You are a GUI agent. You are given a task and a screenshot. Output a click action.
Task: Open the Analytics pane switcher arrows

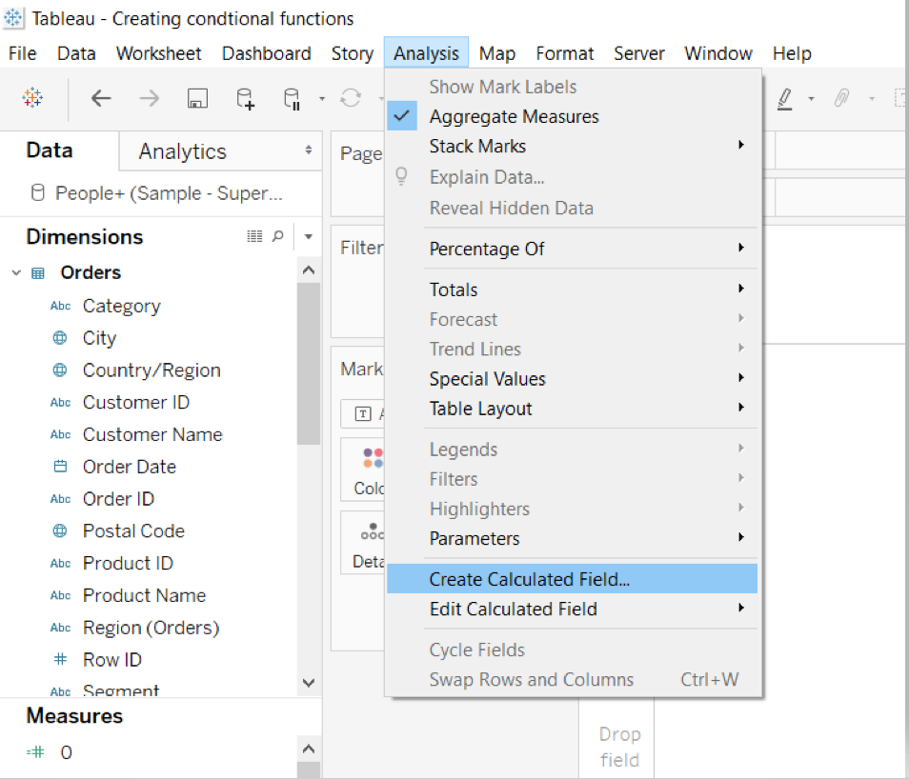(309, 150)
